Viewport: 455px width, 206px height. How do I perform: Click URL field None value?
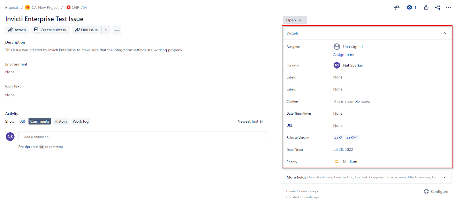click(x=338, y=125)
